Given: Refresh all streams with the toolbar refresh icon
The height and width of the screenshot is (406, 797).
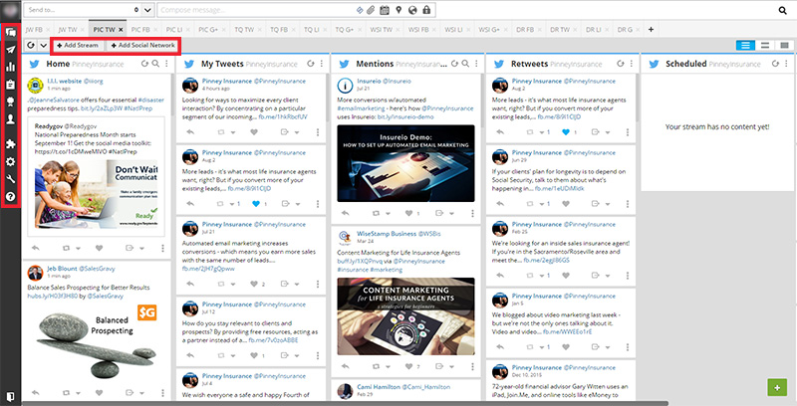Looking at the screenshot, I should point(31,45).
